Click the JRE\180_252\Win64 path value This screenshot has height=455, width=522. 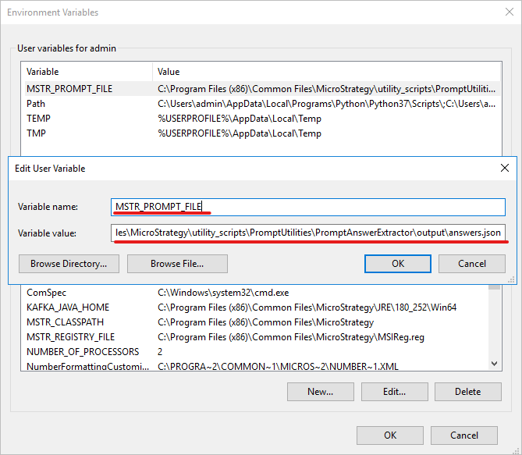coord(307,307)
